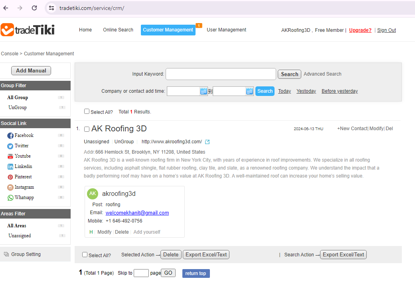This screenshot has height=289, width=415.
Task: Click Selected Action Delete button
Action: click(171, 255)
